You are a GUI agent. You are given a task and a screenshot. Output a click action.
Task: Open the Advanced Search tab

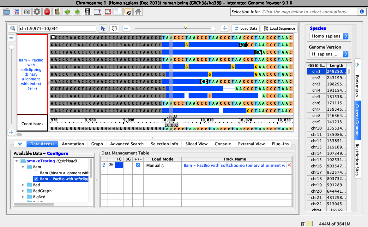(127, 144)
